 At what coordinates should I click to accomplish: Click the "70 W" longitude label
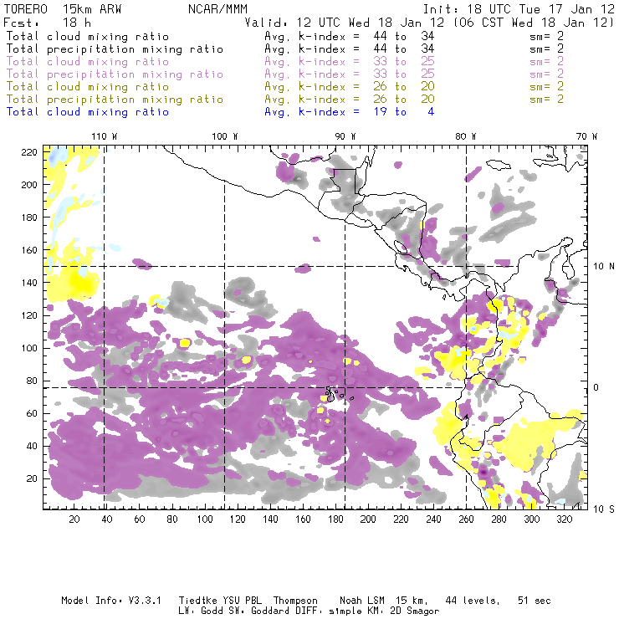click(x=586, y=136)
